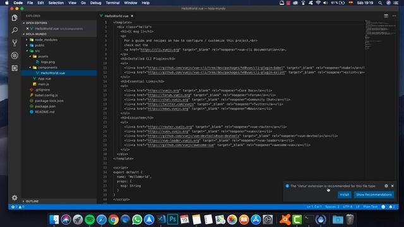Viewport: 404px width, 227px height.
Task: Click Ln 1, Col 1 in status bar
Action: pos(314,207)
